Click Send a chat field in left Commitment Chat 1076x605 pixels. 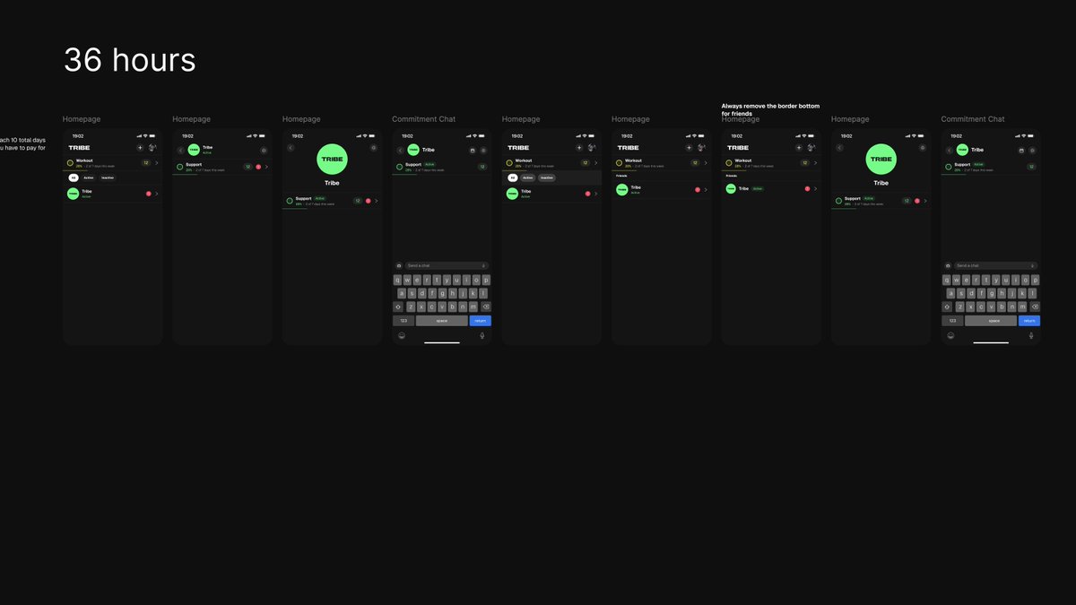(447, 265)
